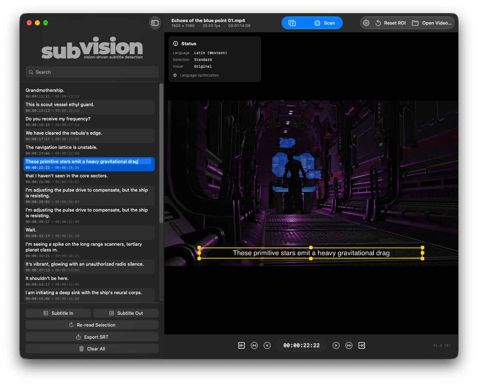478x385 pixels.
Task: Click the Subtitle Out button
Action: click(126, 313)
